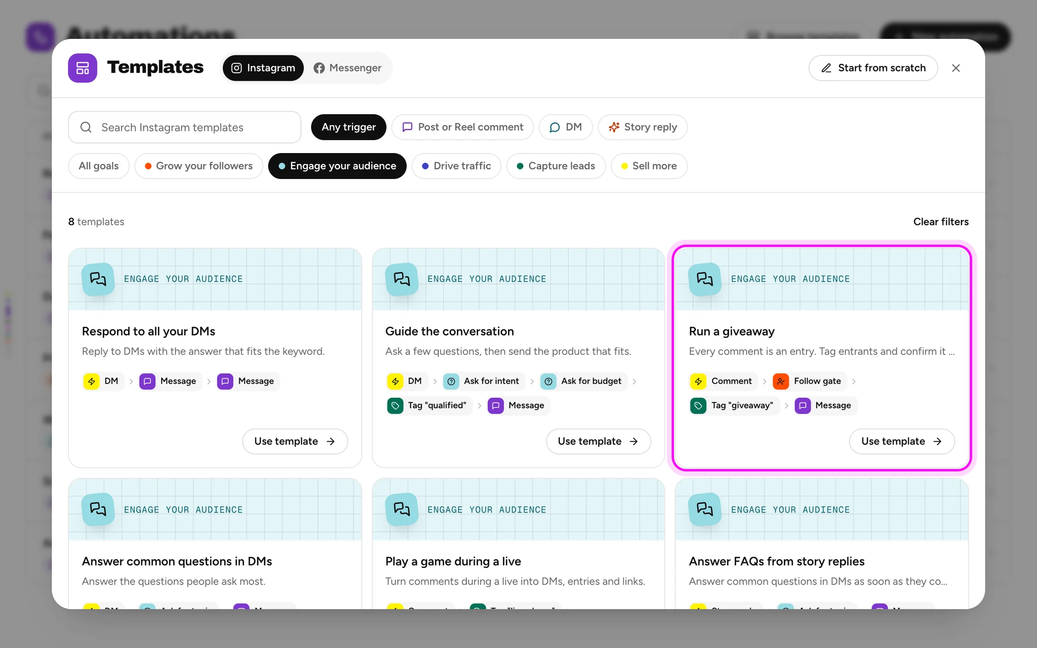The width and height of the screenshot is (1037, 648).
Task: Click the chat icon on the Play a game during a live card
Action: [401, 509]
